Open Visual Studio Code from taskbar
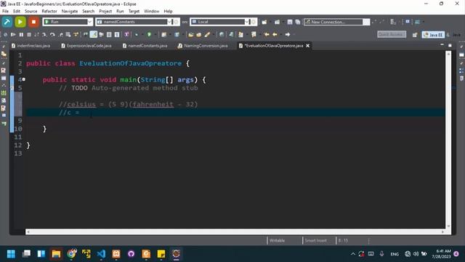 101,254
